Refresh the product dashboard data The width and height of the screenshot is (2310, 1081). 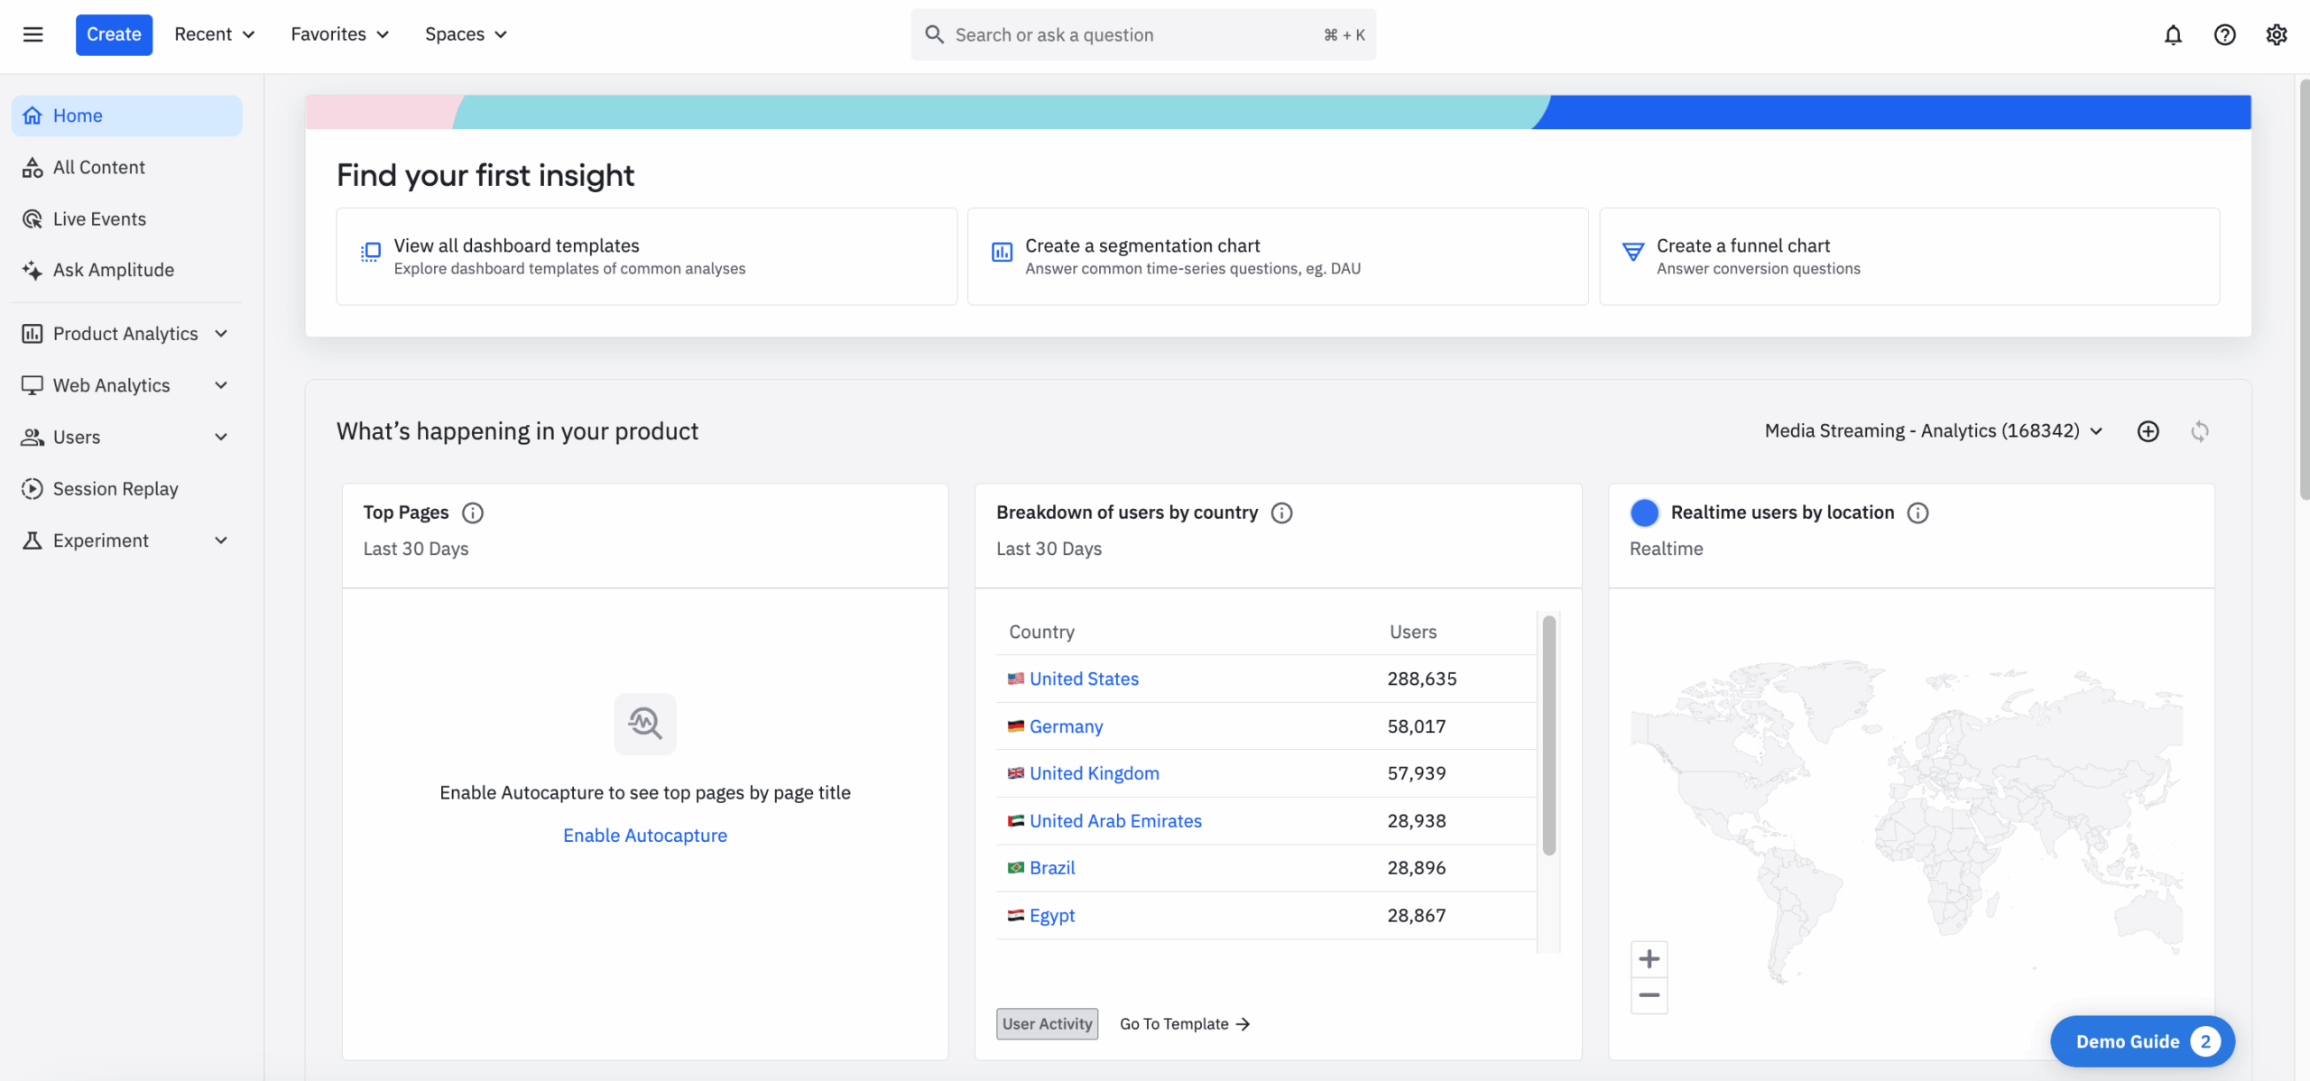[x=2200, y=431]
